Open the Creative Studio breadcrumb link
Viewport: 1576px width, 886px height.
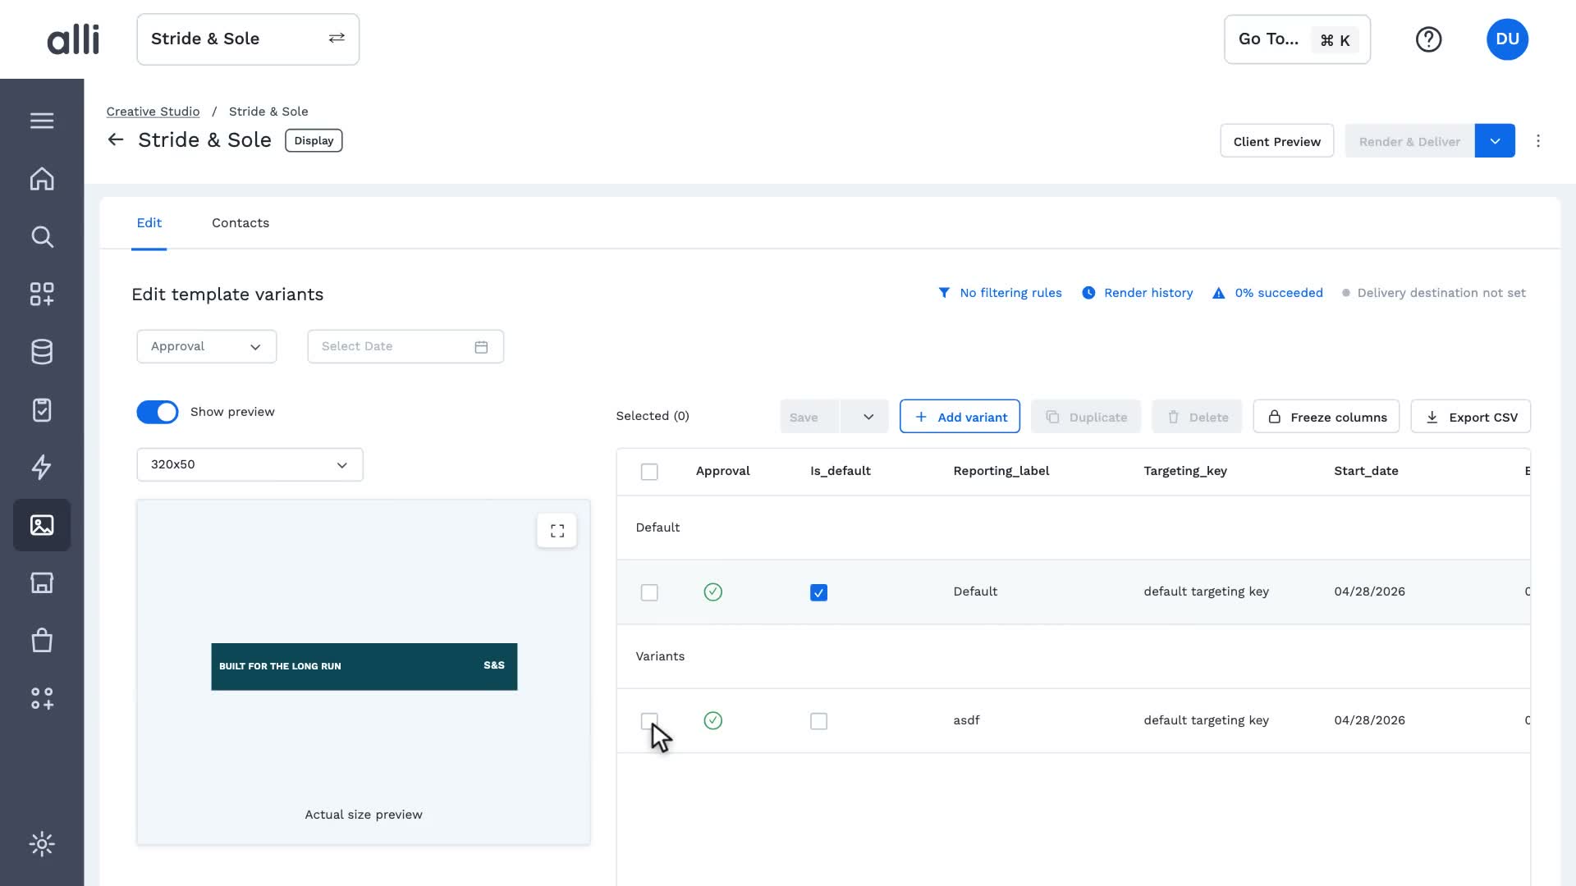pos(153,112)
